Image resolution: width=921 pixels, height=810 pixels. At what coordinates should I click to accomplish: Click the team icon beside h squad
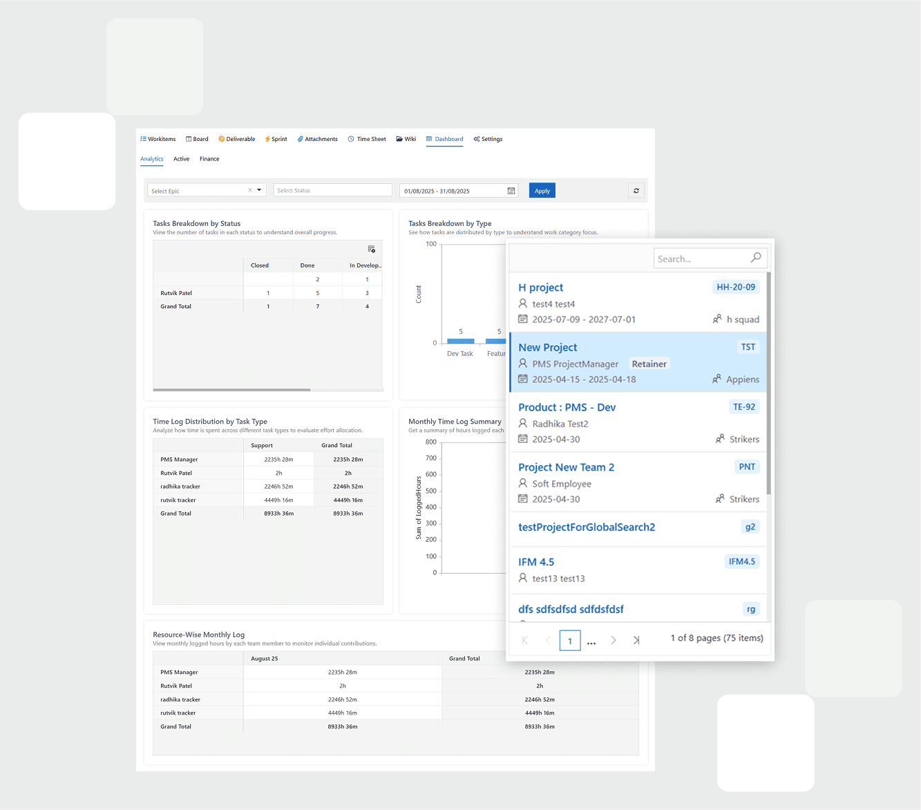click(717, 319)
